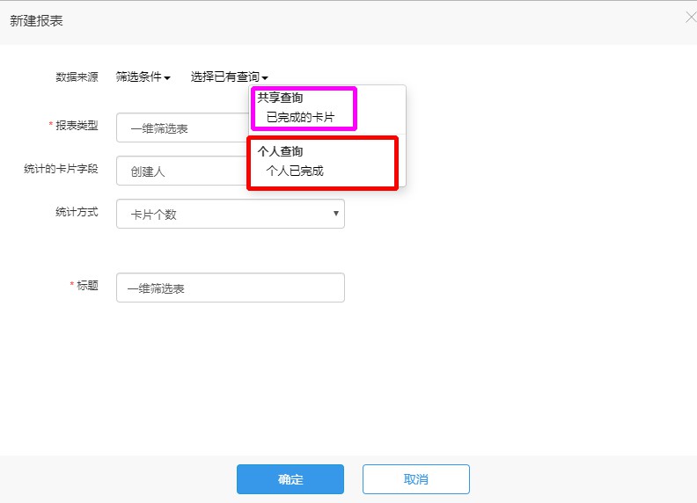Image resolution: width=697 pixels, height=503 pixels.
Task: Click the 报表类型 label
Action: [77, 126]
